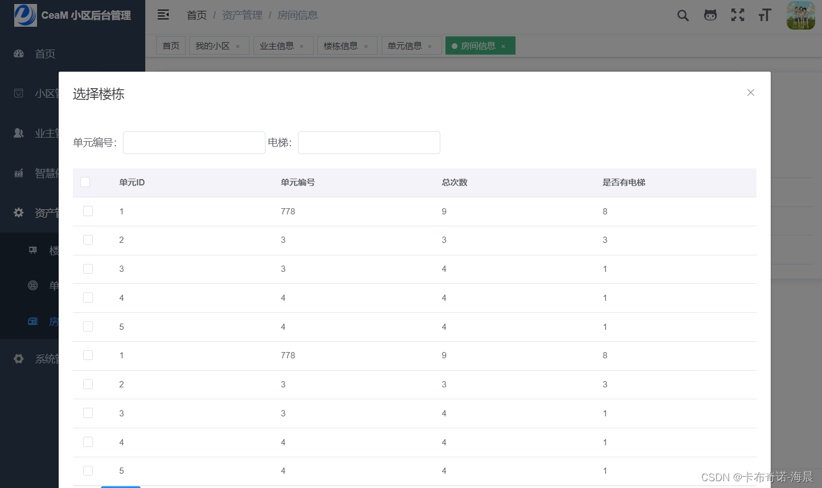Close the 选择楼栋 dialog
Viewport: 822px width, 488px height.
pyautogui.click(x=750, y=92)
